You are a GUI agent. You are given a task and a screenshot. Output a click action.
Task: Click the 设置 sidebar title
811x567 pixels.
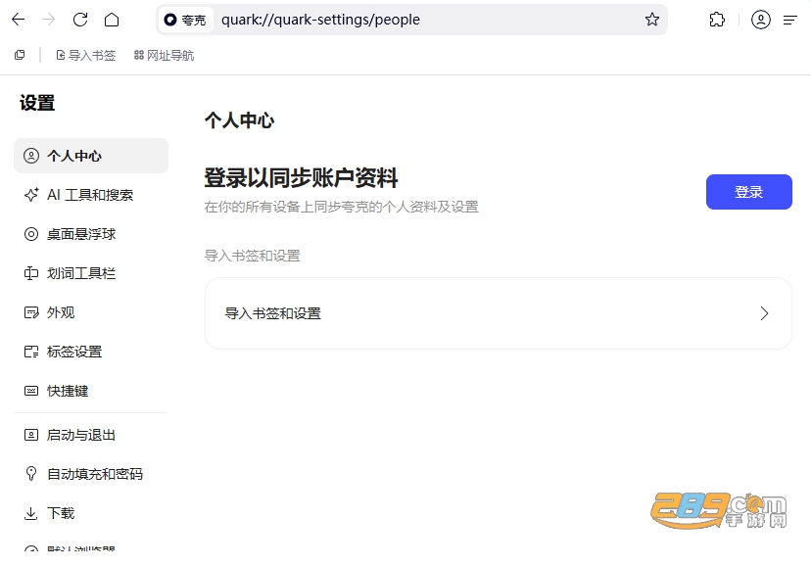[37, 103]
